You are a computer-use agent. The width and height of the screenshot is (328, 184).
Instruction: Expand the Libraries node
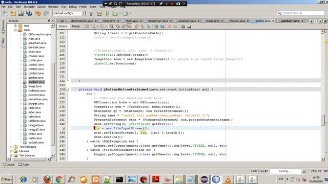[11, 151]
